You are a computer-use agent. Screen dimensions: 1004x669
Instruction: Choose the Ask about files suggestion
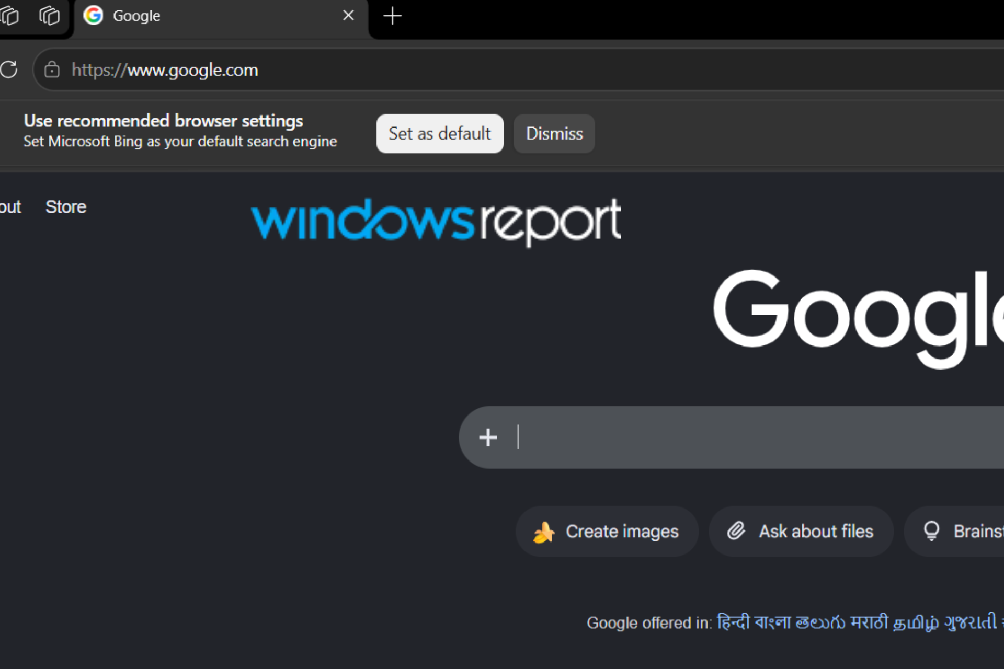click(x=801, y=532)
